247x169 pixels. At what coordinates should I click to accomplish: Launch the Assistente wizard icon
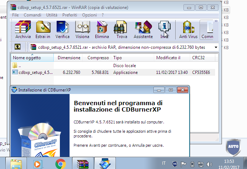tap(143, 30)
